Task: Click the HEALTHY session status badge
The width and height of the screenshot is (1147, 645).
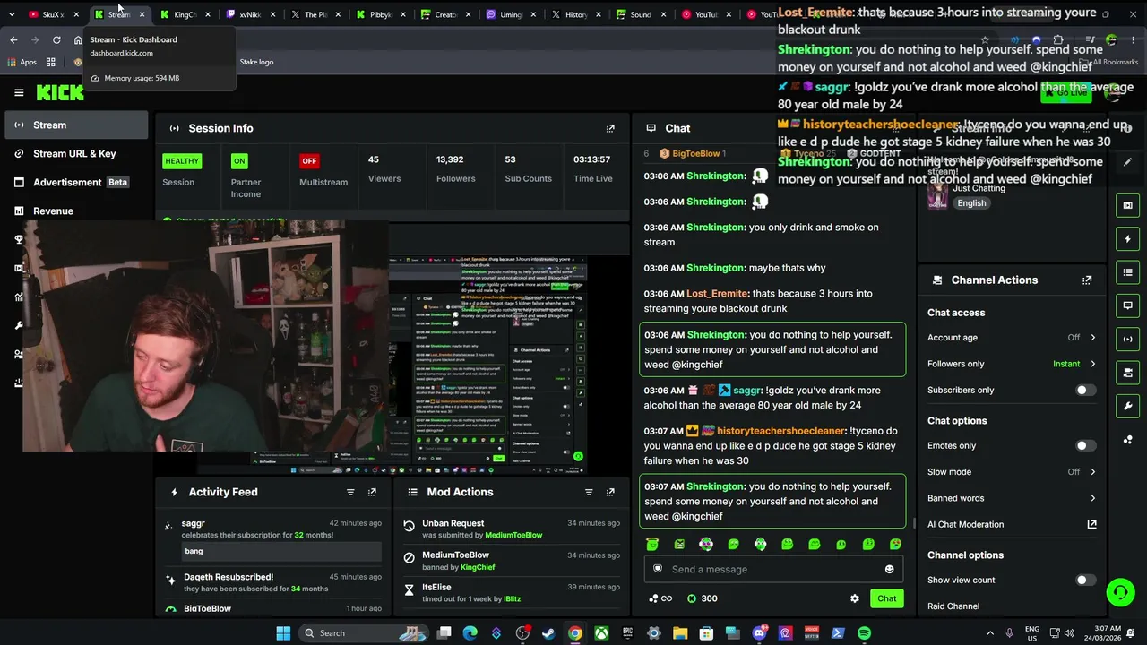Action: click(182, 161)
